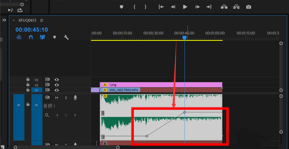The width and height of the screenshot is (289, 149).
Task: Select the XFUQ0613 sequence tab
Action: pos(27,20)
